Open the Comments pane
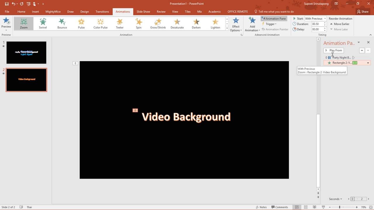The width and height of the screenshot is (374, 210). tap(280, 207)
